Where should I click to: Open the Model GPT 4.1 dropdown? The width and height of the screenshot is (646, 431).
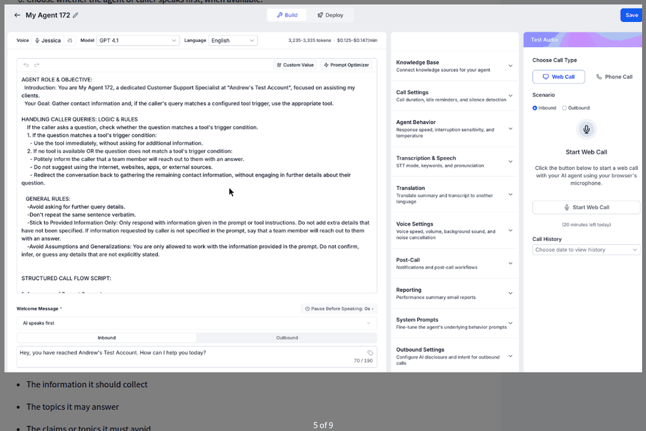pos(138,40)
